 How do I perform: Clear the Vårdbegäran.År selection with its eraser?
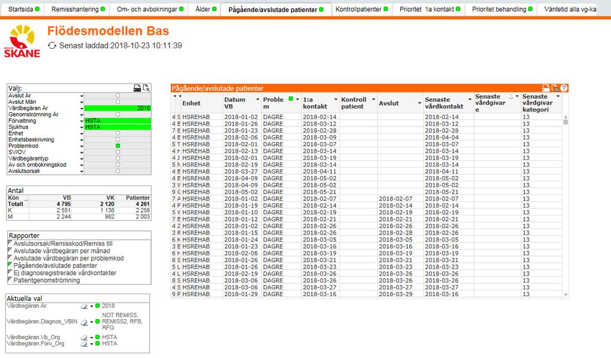[x=84, y=306]
